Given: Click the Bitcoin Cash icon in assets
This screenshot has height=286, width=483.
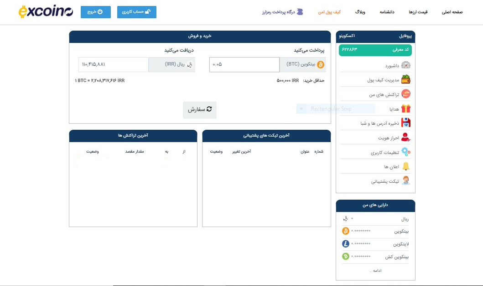Looking at the screenshot, I should (346, 256).
